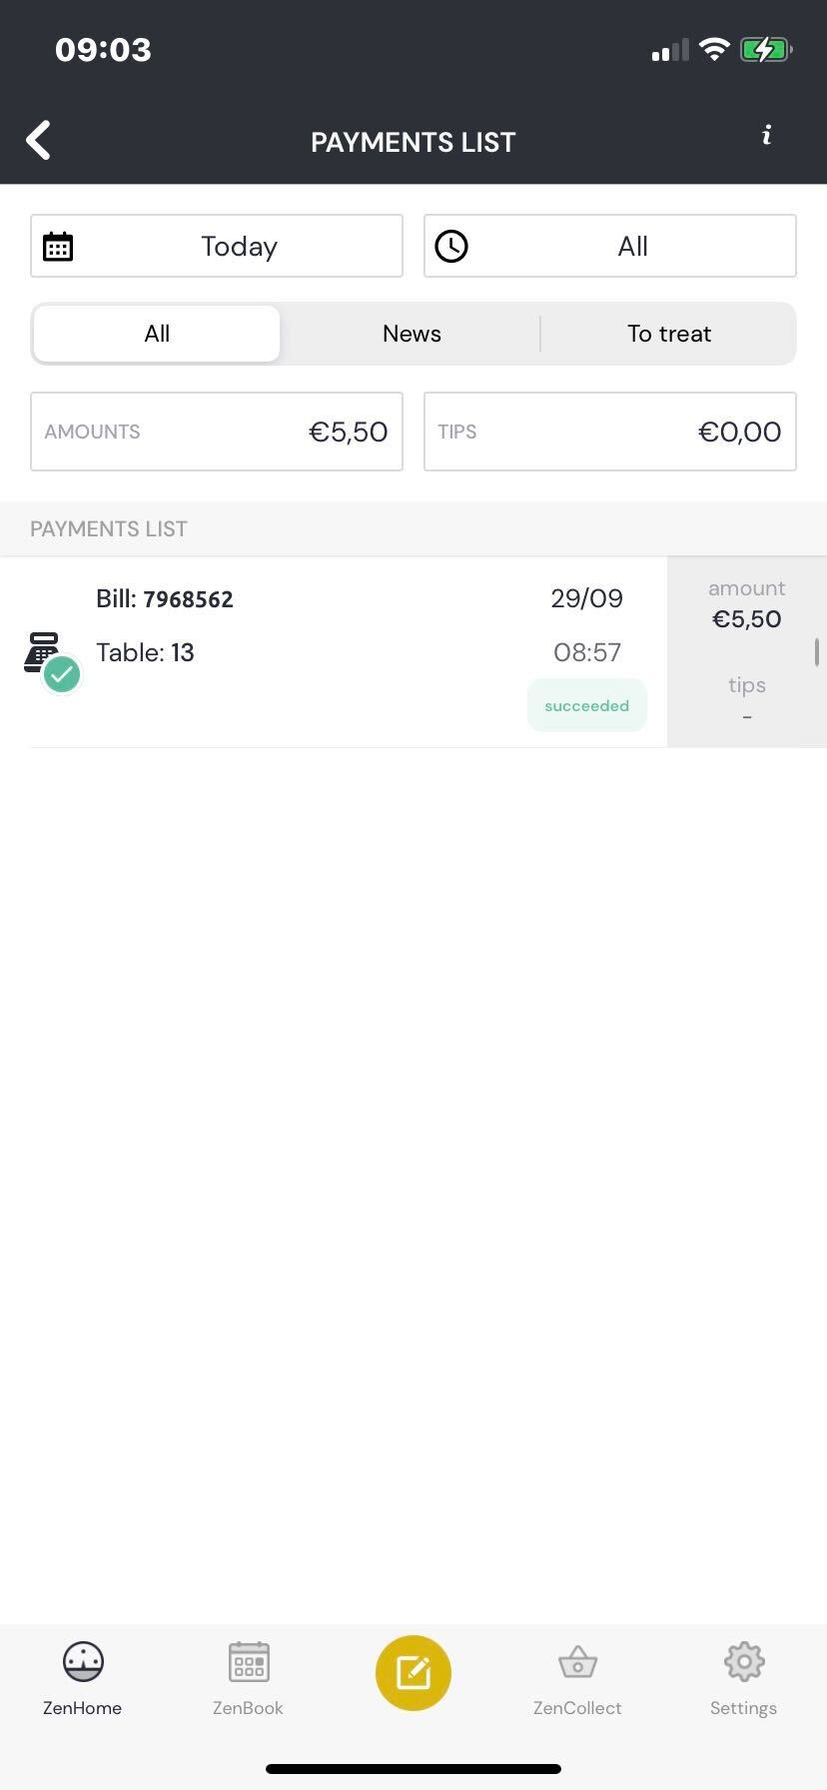
Task: Switch to the News segment
Action: (x=412, y=334)
